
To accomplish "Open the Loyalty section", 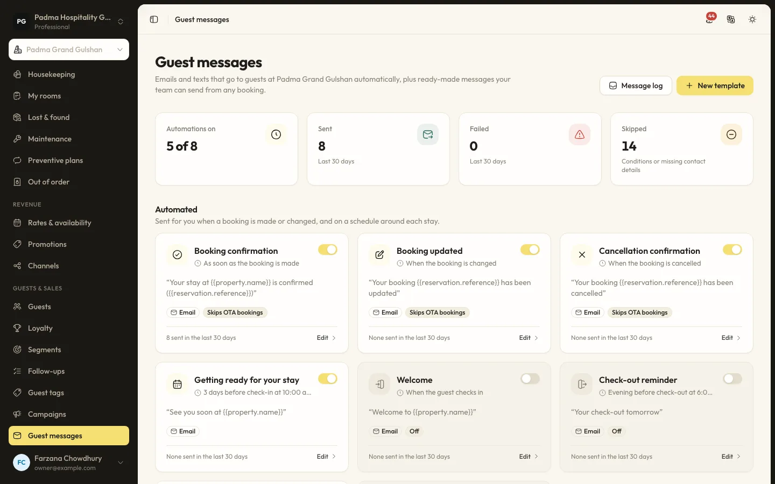I will pos(69,328).
